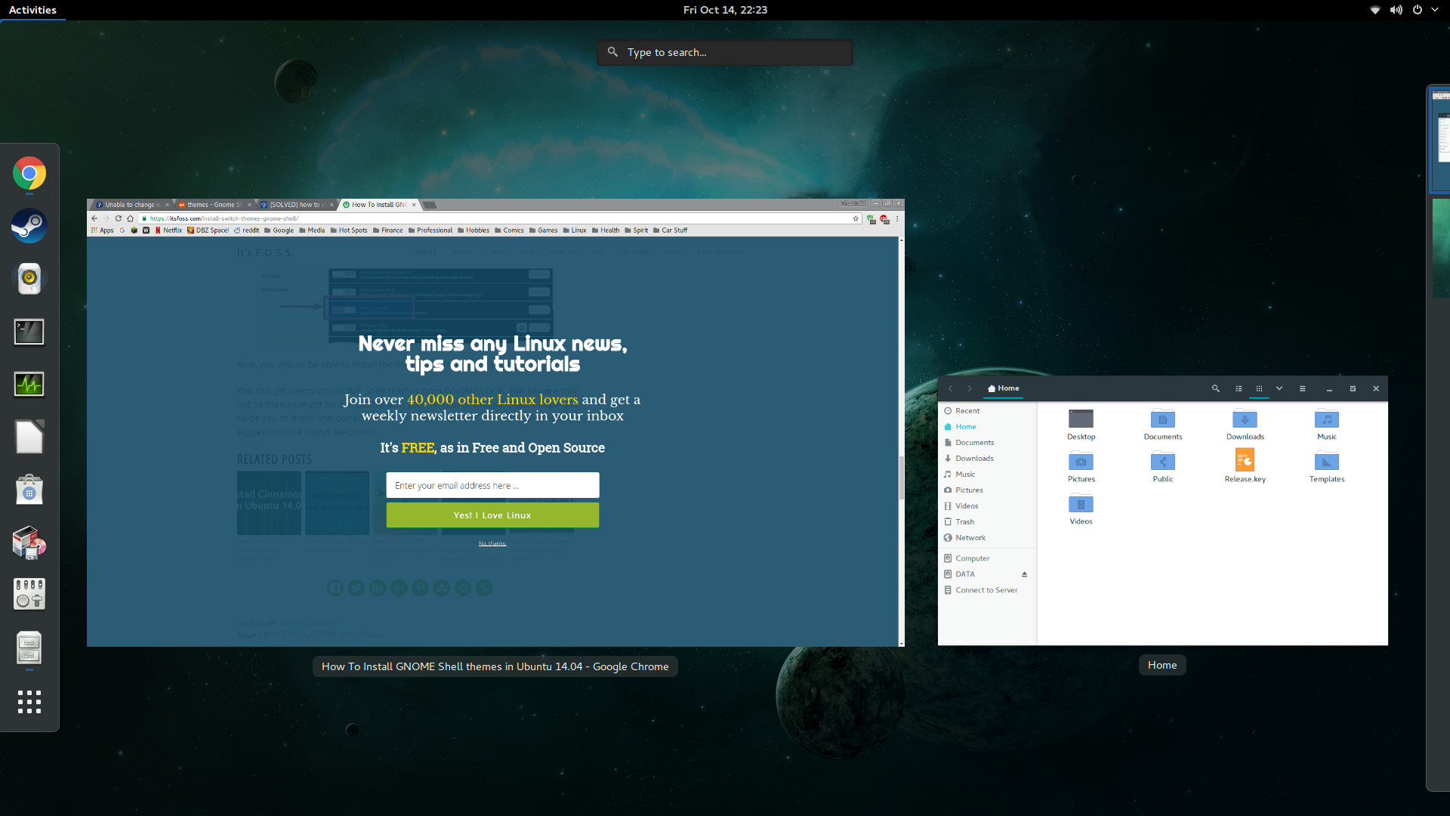The height and width of the screenshot is (816, 1450).
Task: Select Recent in Files sidebar
Action: tap(987, 411)
